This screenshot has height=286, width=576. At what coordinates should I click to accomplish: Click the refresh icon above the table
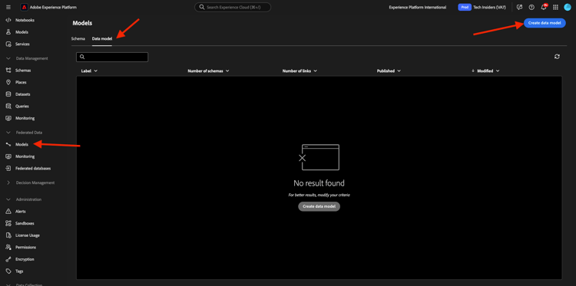click(557, 57)
